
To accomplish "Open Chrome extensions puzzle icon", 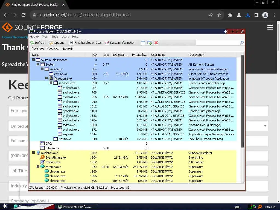I will pos(230,15).
